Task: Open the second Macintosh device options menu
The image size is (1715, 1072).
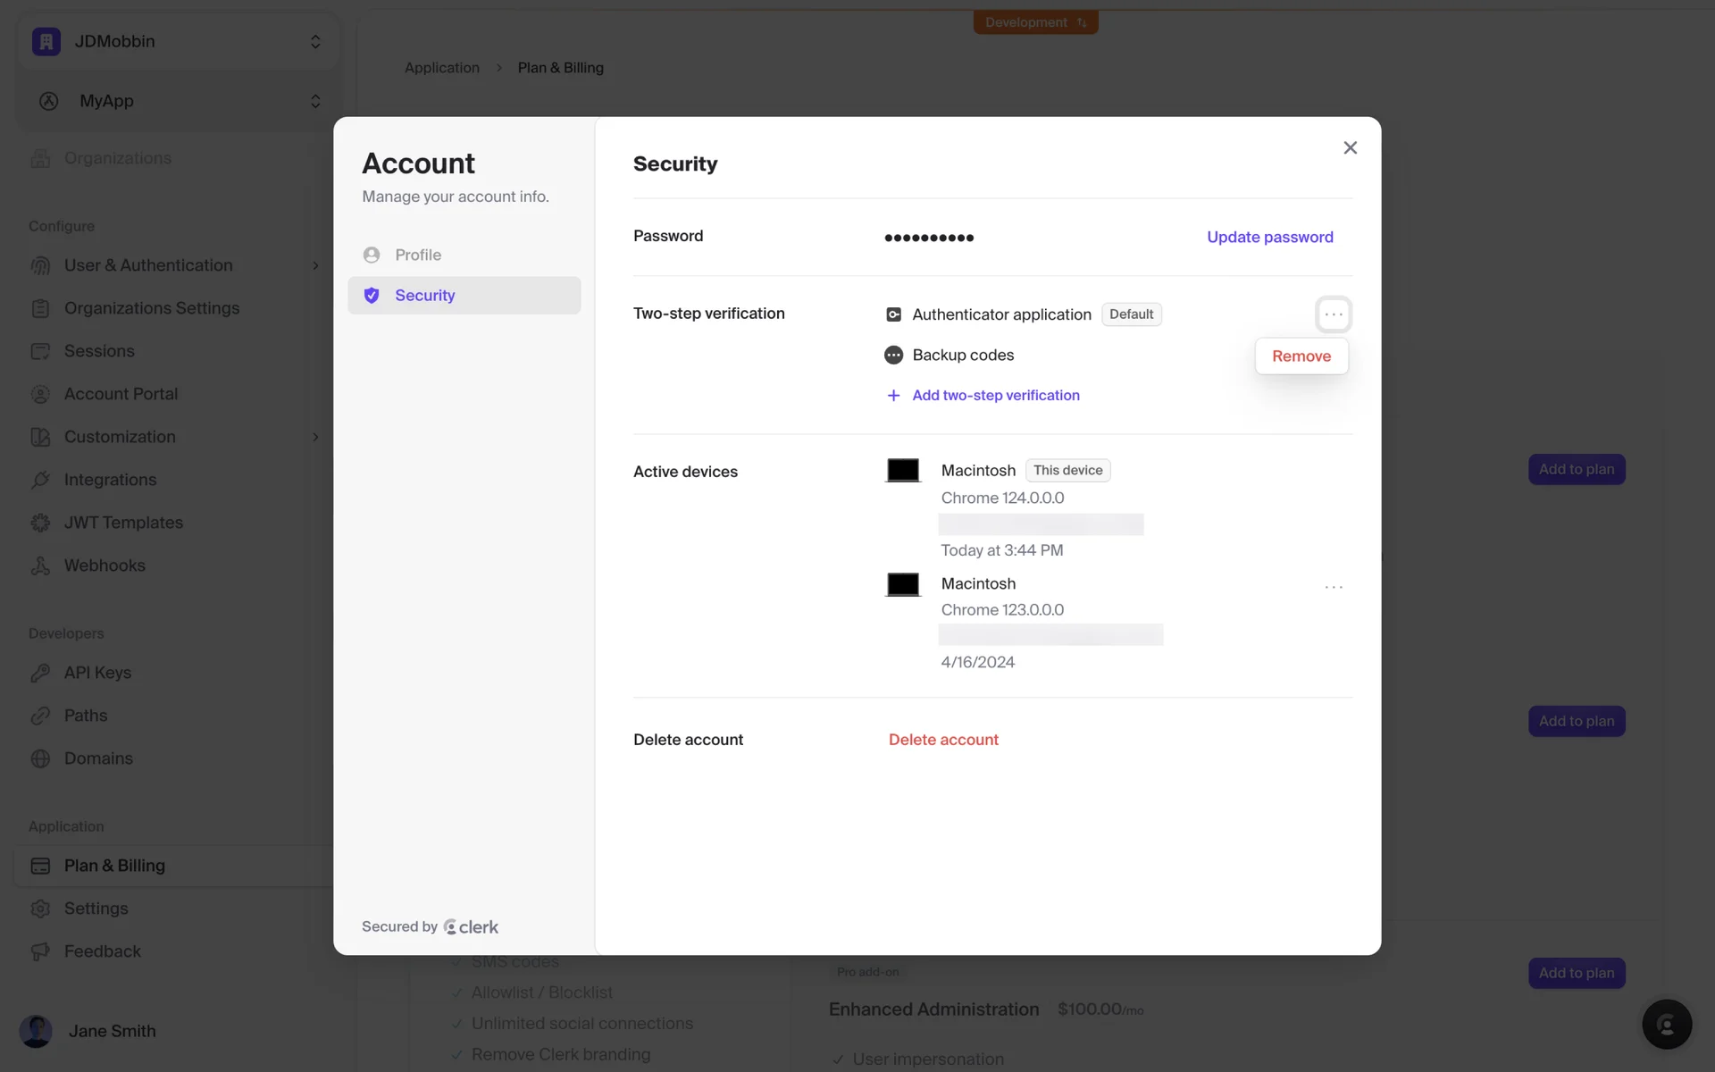Action: click(1333, 587)
